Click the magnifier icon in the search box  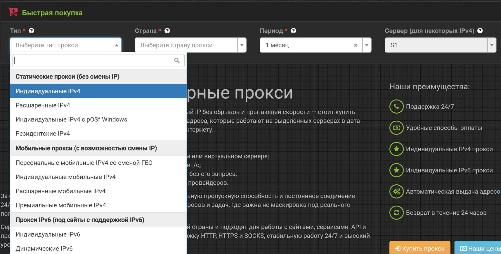[177, 60]
